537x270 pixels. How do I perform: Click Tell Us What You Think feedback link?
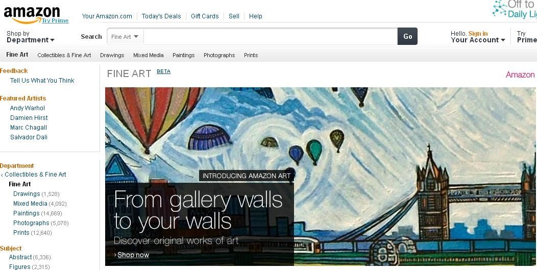[42, 81]
